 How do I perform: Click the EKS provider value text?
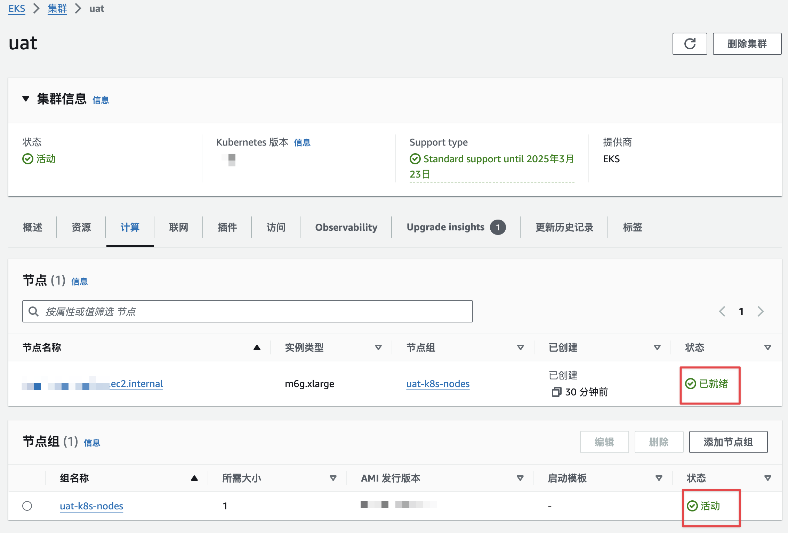611,159
